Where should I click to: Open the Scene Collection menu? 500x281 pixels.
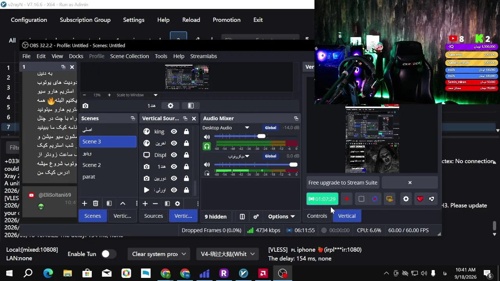(129, 56)
